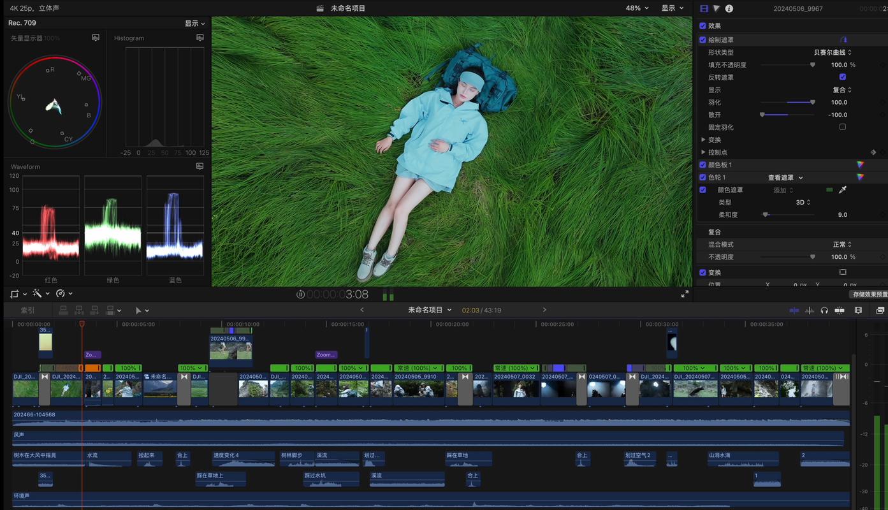Click the 存储效果预置 button
Screen dimensions: 888x510
(869, 295)
